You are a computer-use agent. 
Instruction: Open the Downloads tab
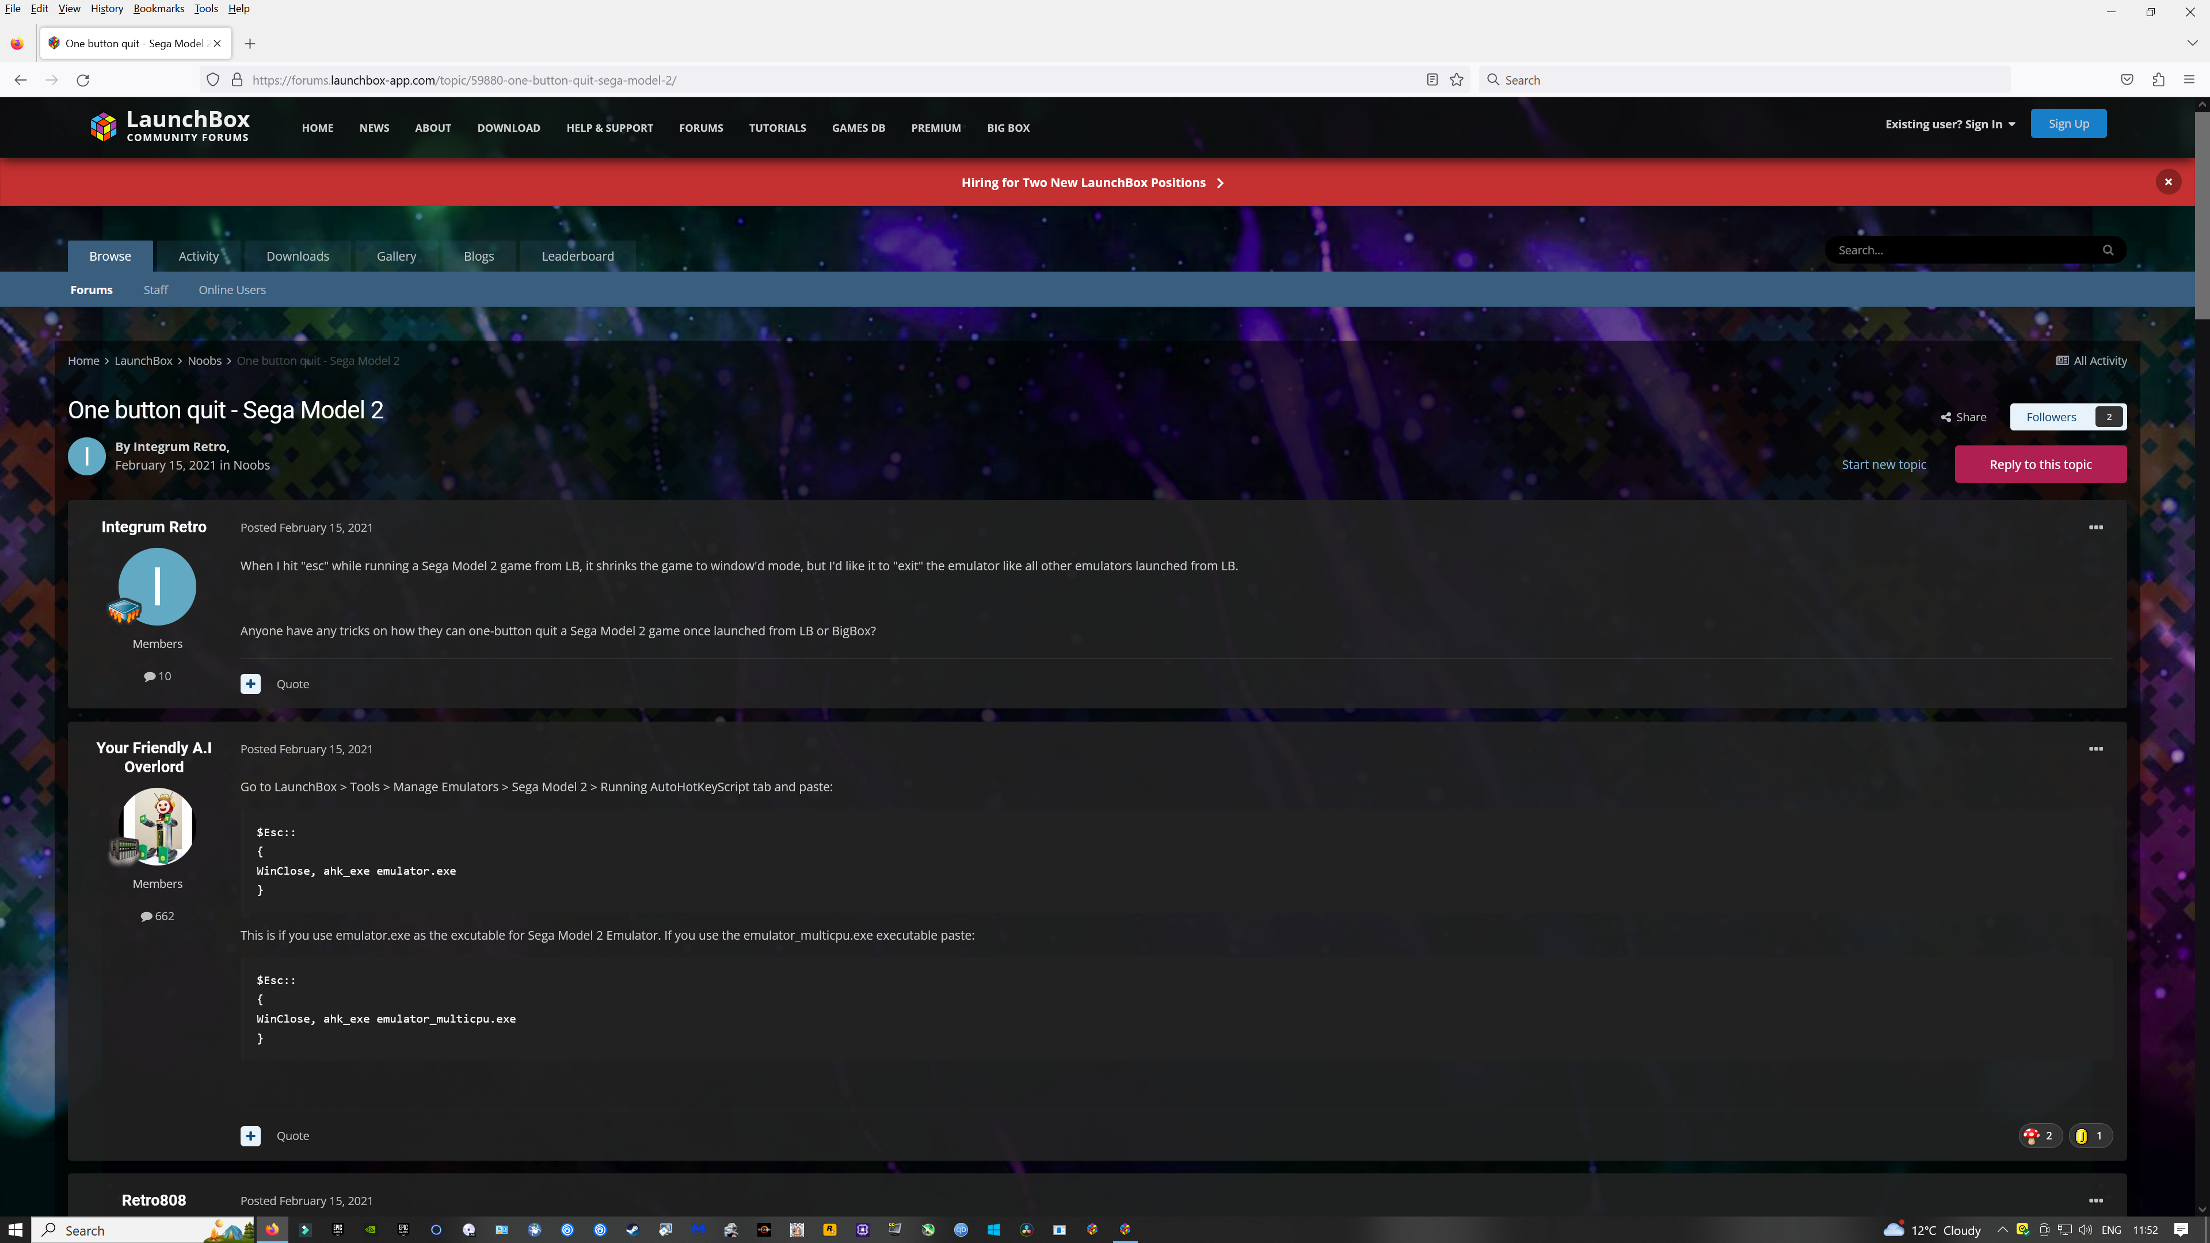(298, 256)
